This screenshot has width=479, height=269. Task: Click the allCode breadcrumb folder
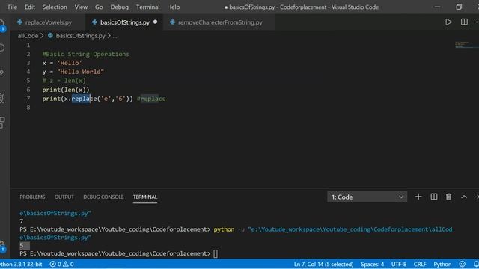tap(28, 36)
